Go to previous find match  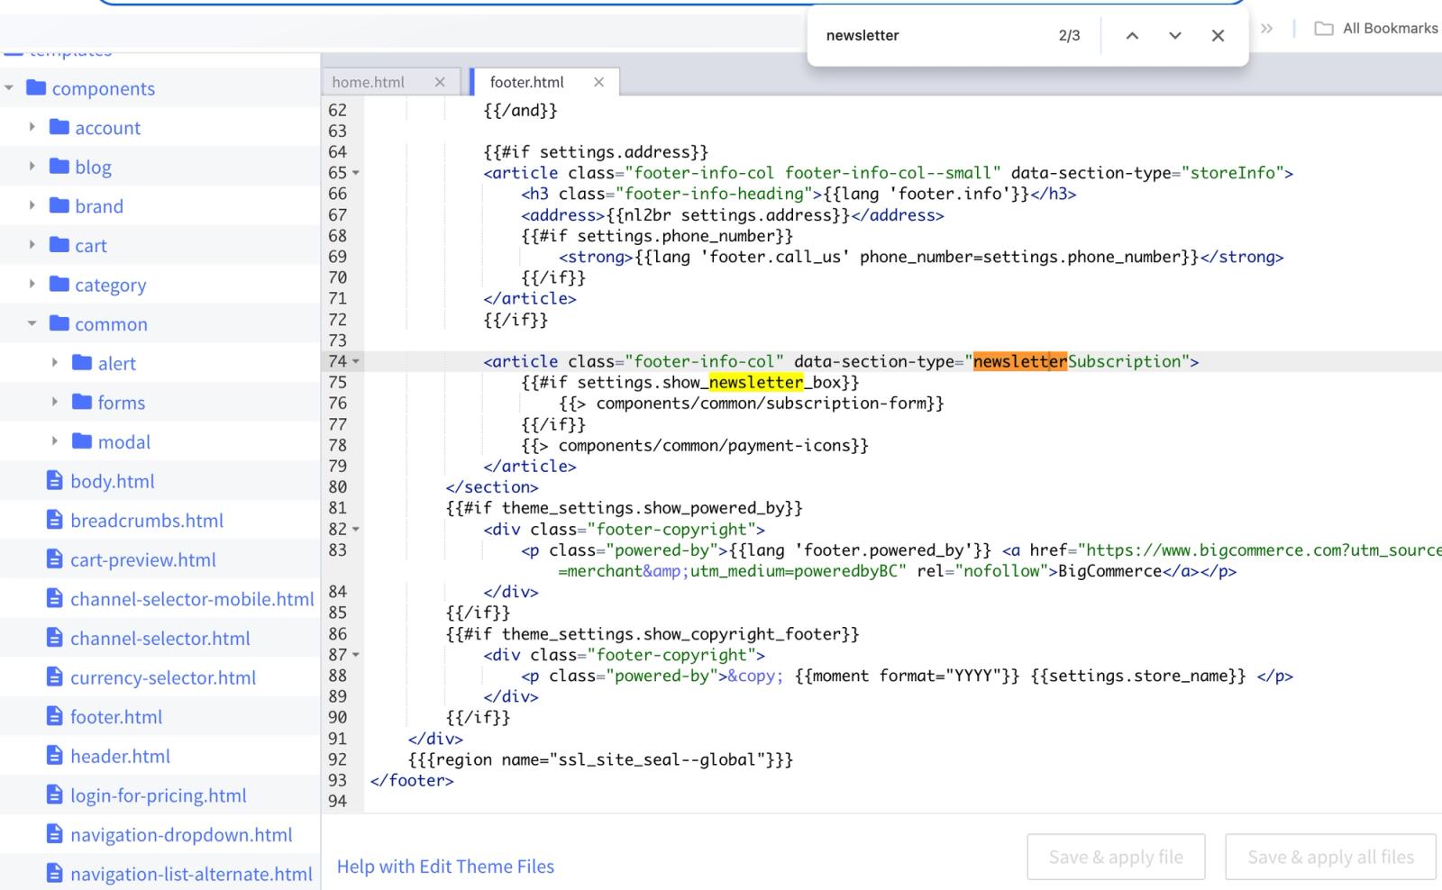coord(1133,35)
